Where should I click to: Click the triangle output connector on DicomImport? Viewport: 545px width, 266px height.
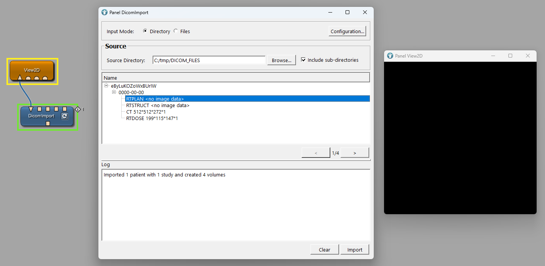click(x=31, y=109)
